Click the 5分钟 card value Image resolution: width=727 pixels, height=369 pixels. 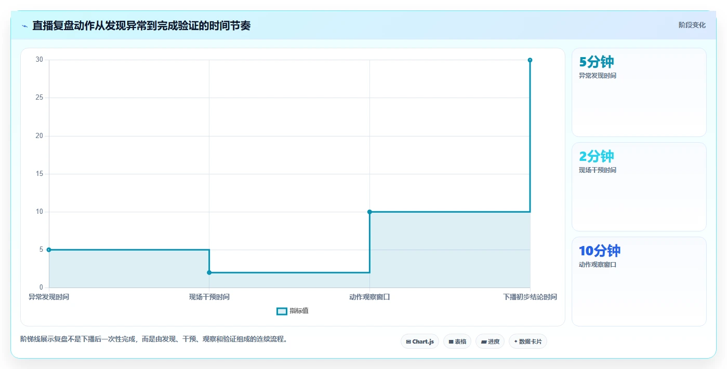[597, 62]
